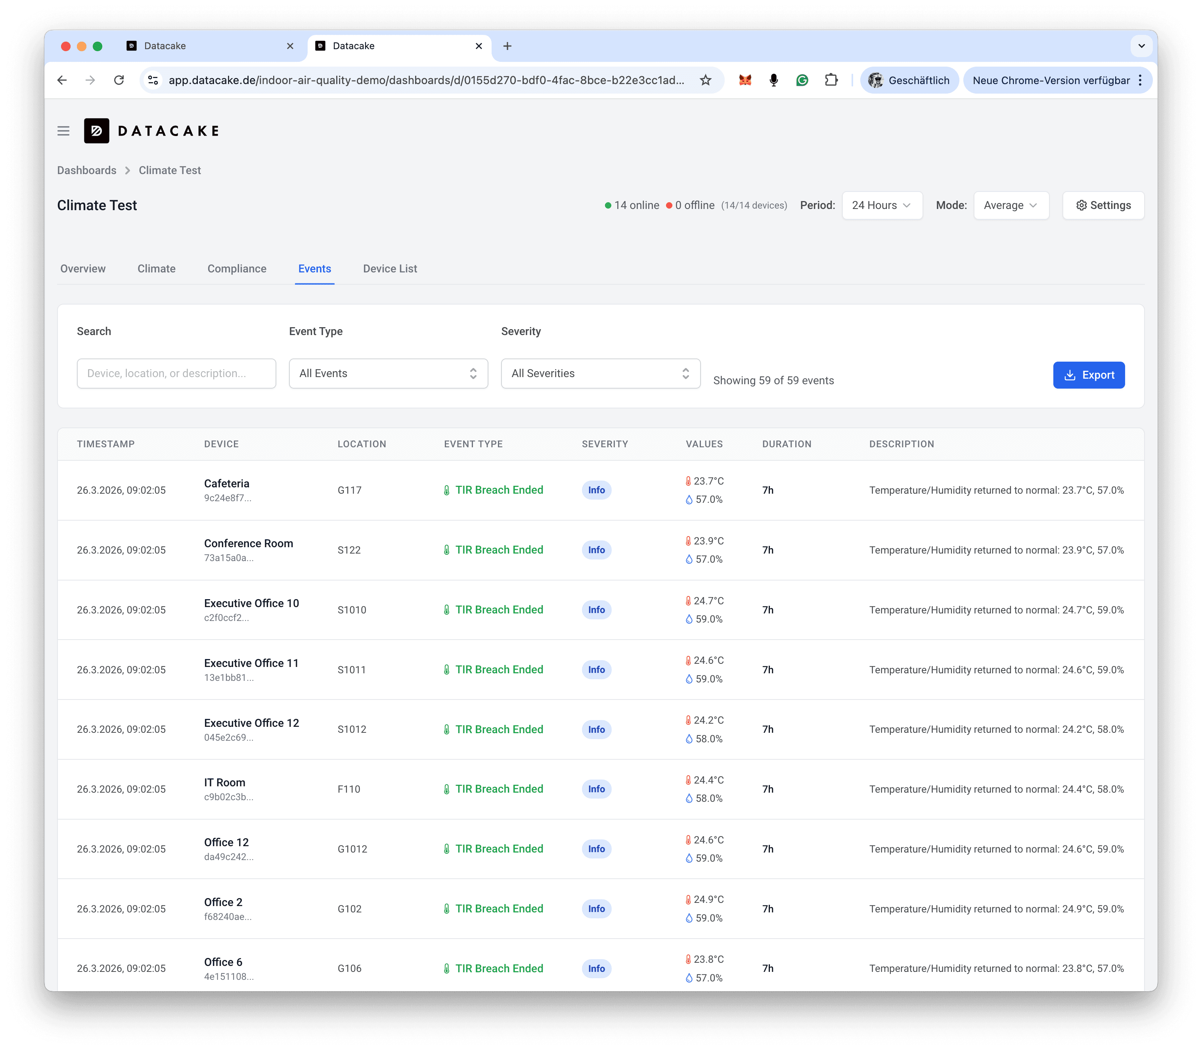Click the Cafeteria device name
Viewport: 1202px width, 1050px height.
point(227,483)
